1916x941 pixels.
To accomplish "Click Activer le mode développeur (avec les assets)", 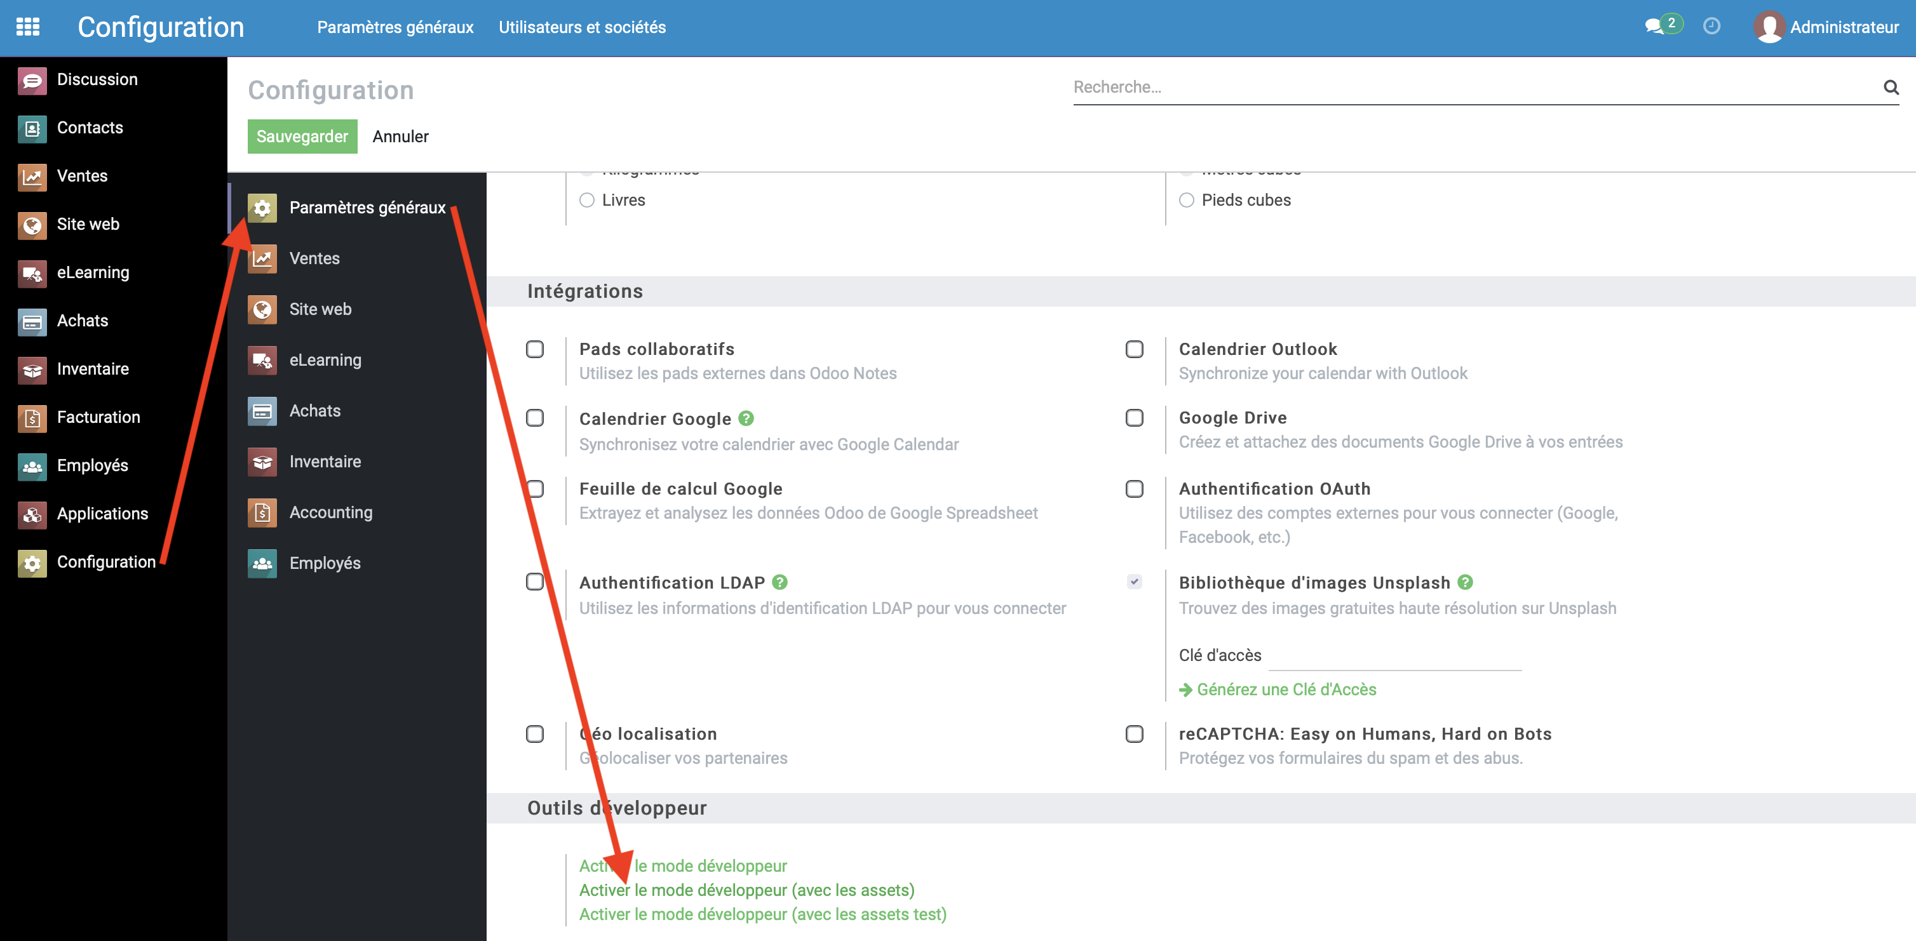I will [x=746, y=890].
